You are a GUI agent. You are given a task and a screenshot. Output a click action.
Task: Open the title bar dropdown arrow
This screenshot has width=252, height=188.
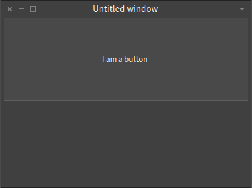point(242,9)
